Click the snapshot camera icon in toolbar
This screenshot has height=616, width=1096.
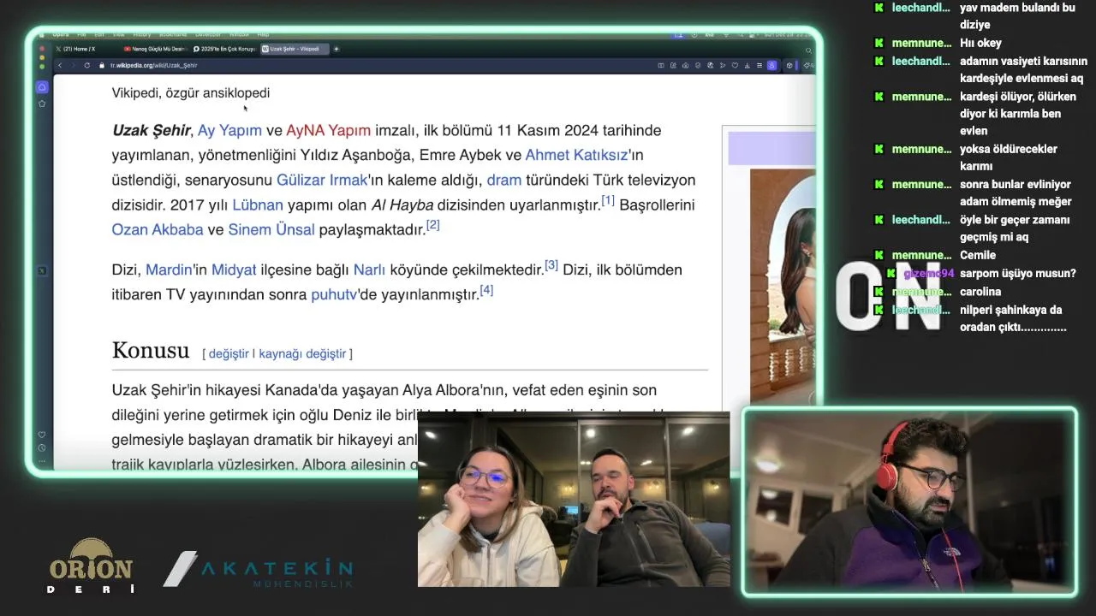click(685, 66)
